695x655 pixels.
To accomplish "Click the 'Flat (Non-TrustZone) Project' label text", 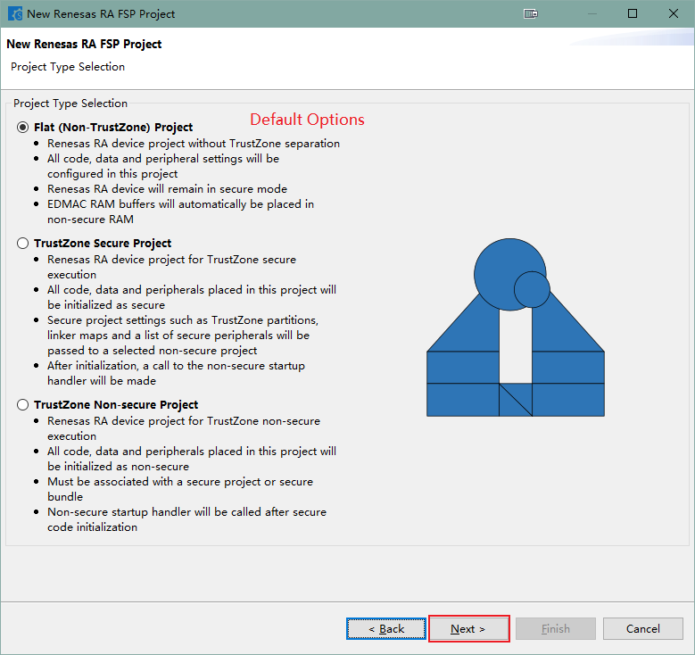I will (113, 128).
